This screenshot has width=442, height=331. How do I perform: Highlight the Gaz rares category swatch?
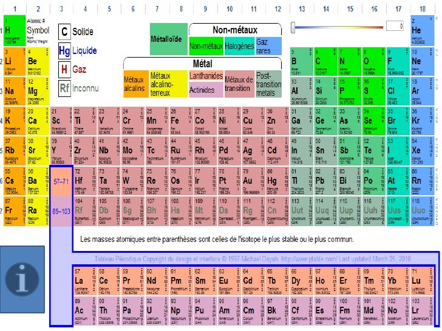point(268,46)
